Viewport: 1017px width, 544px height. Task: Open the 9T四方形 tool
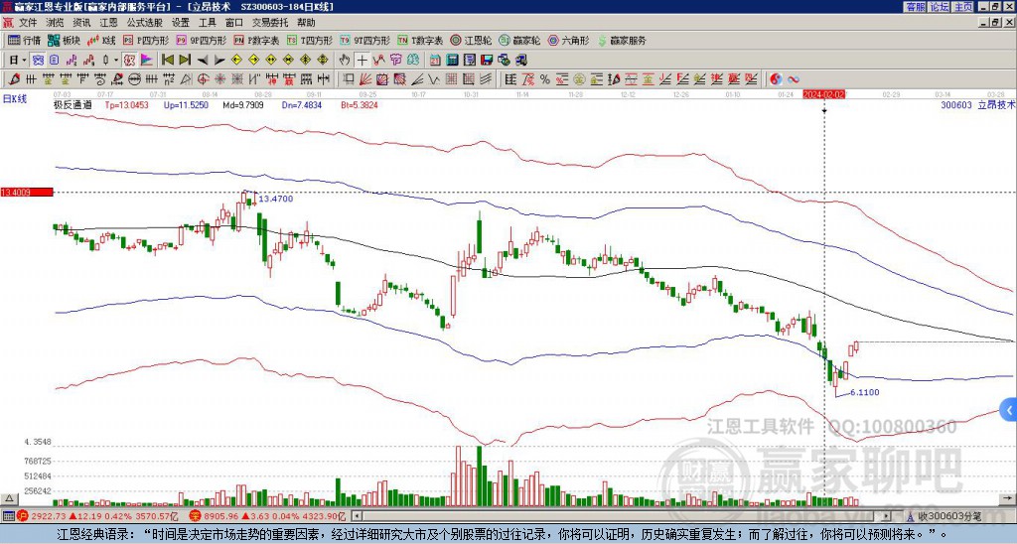(x=365, y=40)
